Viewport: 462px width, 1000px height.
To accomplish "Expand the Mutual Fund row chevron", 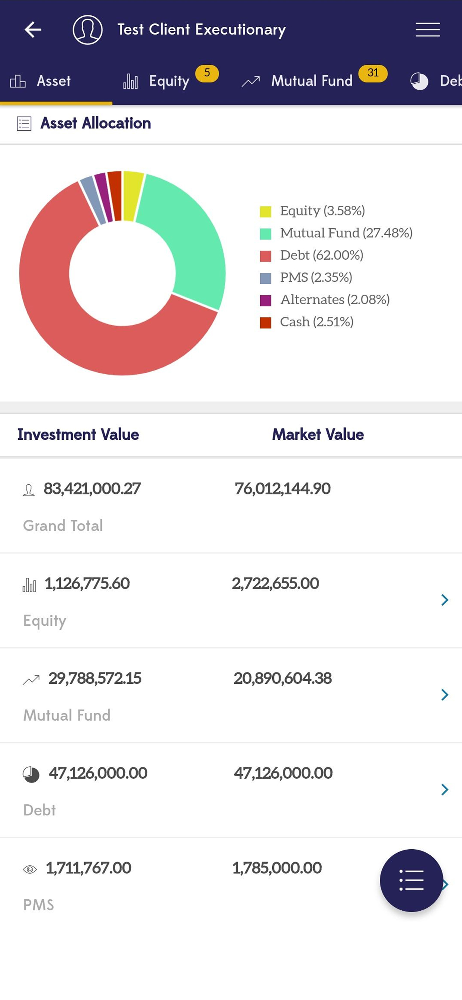I will click(x=445, y=695).
